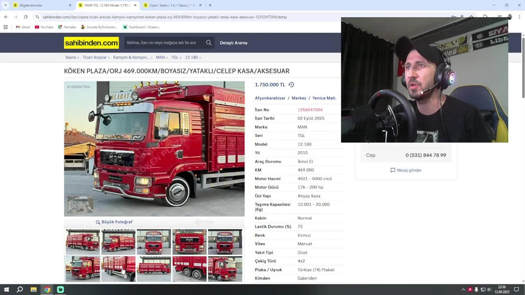Click Merkez location link
525x295 pixels.
[x=299, y=98]
